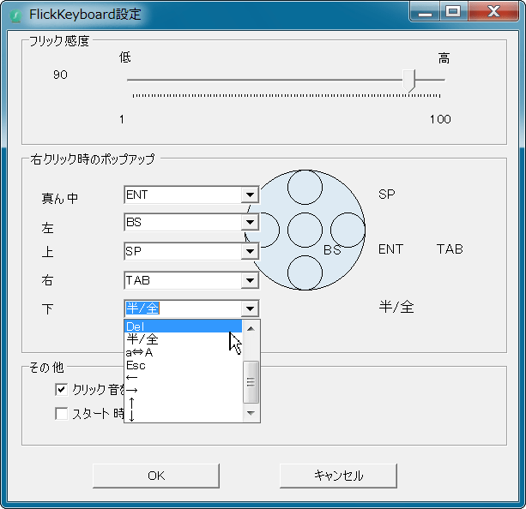Click the flick sensitivity slider thumb
This screenshot has width=526, height=509.
(x=409, y=81)
